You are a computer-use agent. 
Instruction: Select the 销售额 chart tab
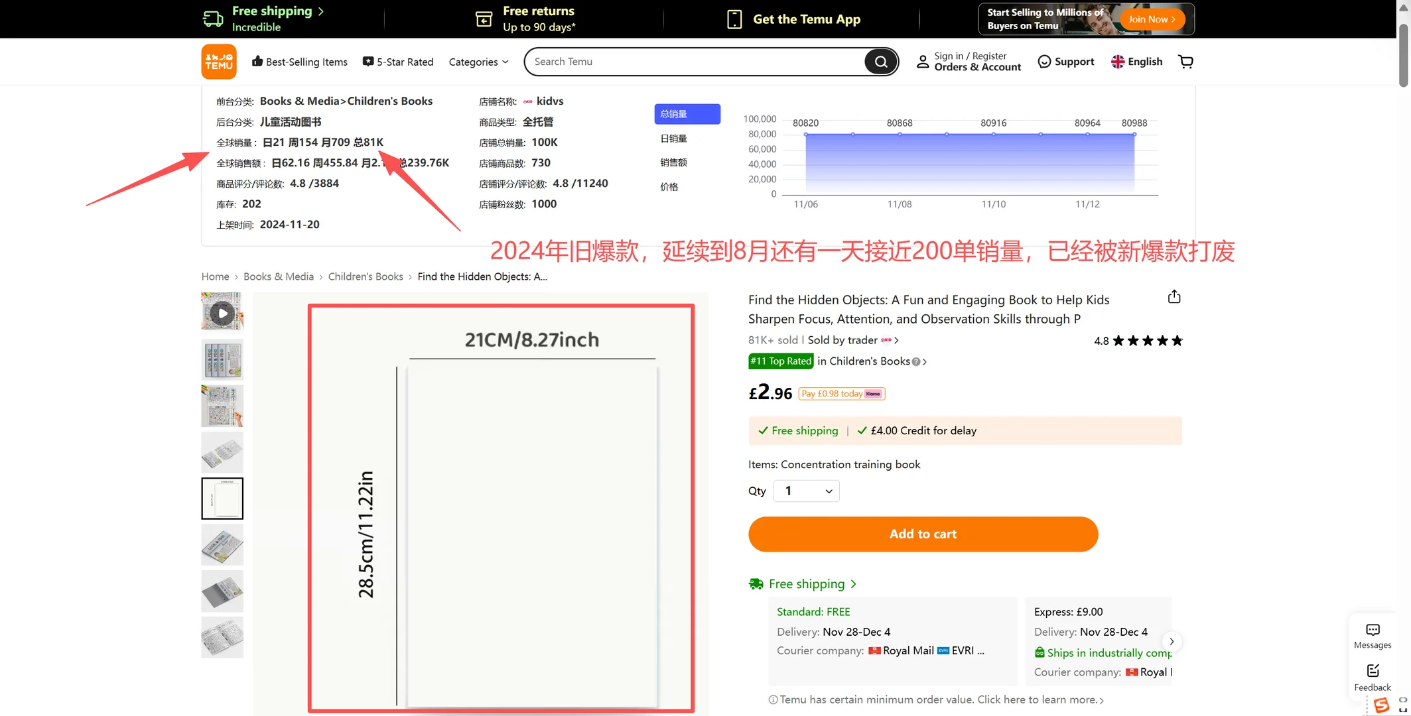click(x=674, y=162)
